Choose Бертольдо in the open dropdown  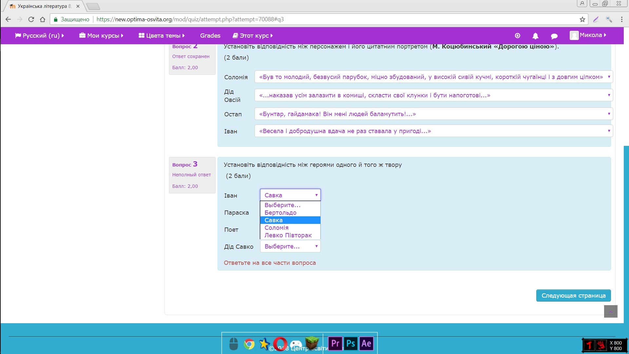point(280,213)
